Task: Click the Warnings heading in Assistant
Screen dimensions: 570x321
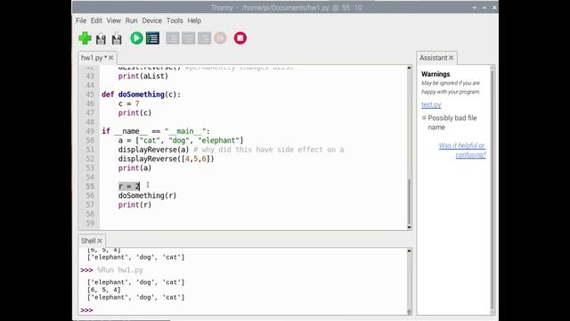Action: coord(436,74)
